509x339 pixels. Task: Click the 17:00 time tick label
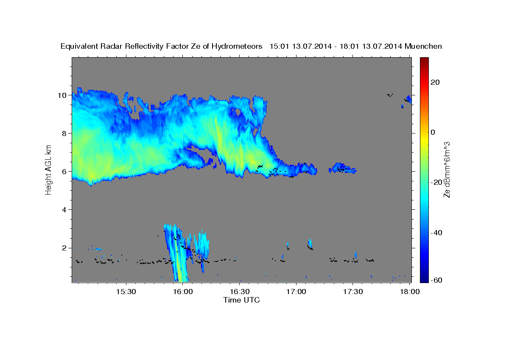[x=296, y=292]
